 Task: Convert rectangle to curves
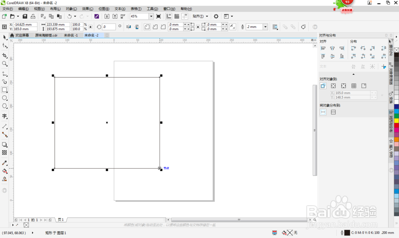tap(303, 27)
